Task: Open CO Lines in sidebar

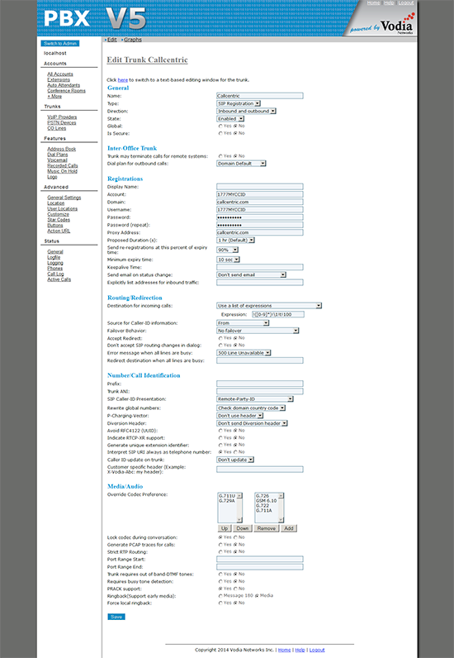Action: [x=57, y=128]
